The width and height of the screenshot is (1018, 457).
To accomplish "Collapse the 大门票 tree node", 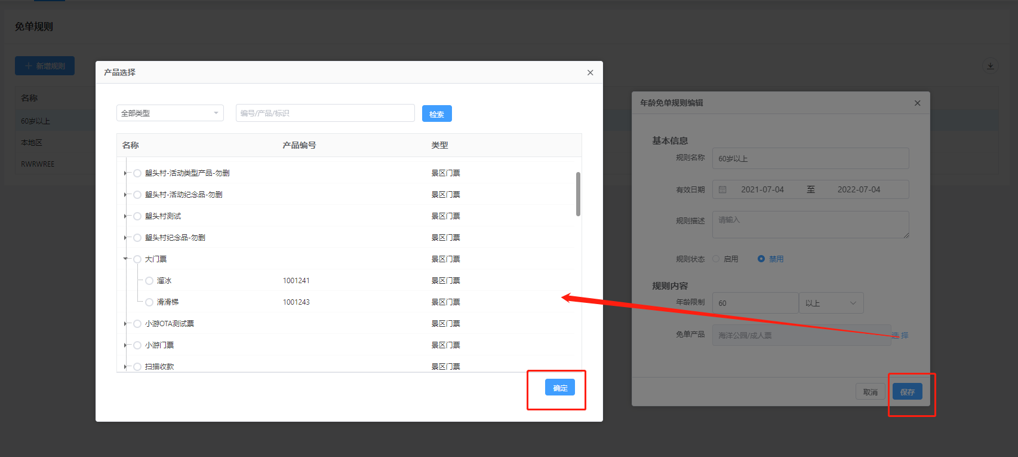I will [125, 259].
